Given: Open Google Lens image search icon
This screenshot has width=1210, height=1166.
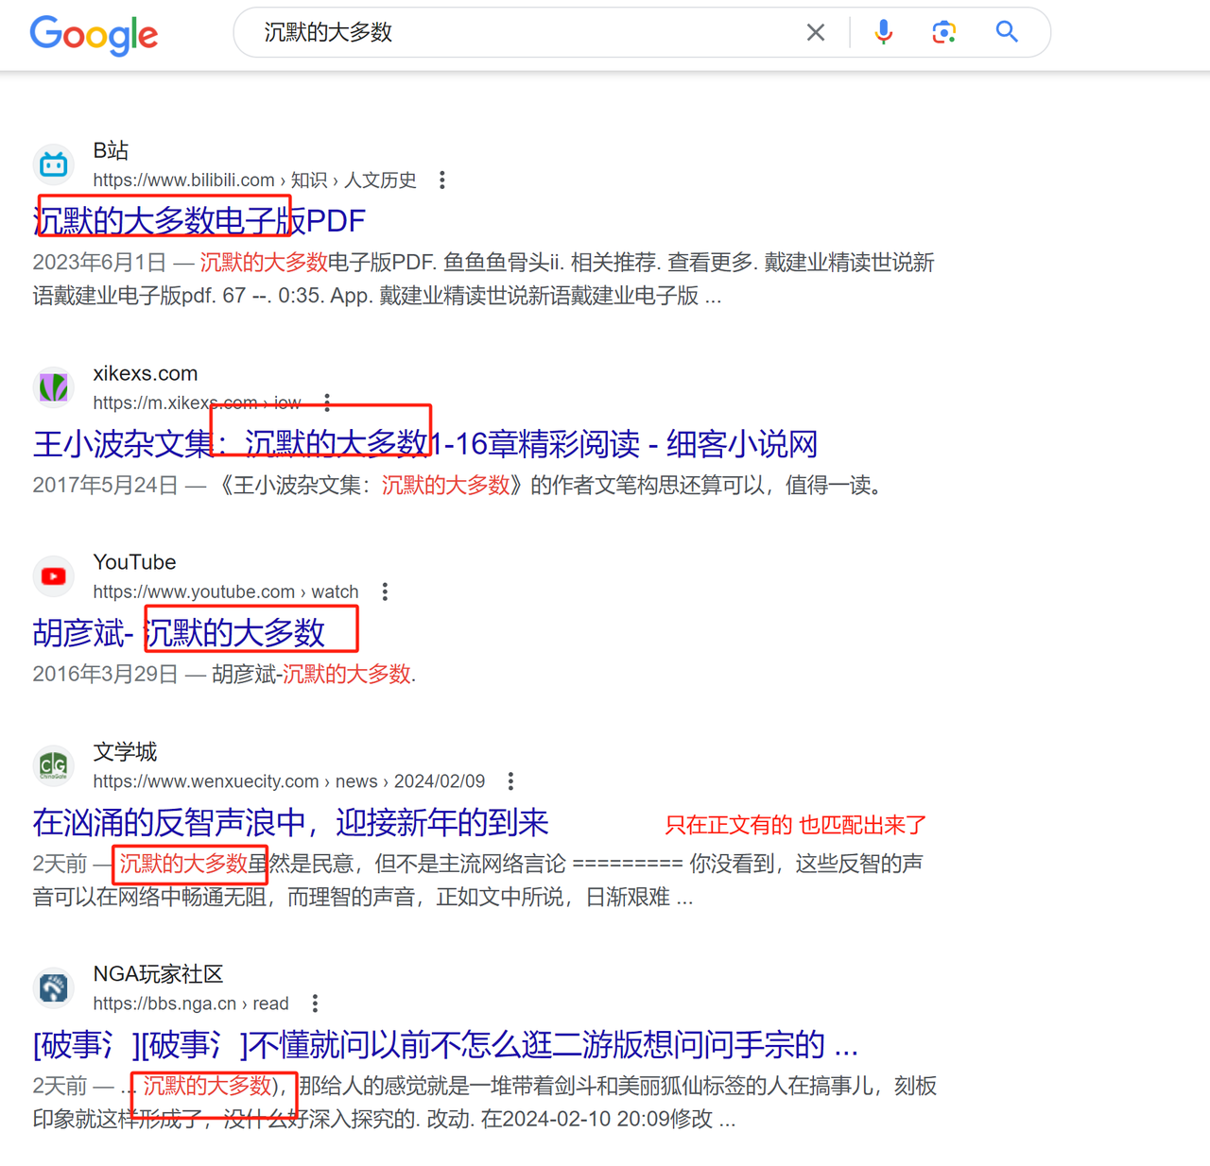Looking at the screenshot, I should (x=943, y=32).
